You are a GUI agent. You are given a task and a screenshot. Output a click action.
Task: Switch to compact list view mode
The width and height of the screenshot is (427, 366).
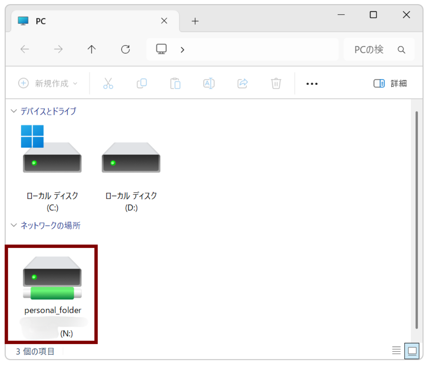coord(396,351)
